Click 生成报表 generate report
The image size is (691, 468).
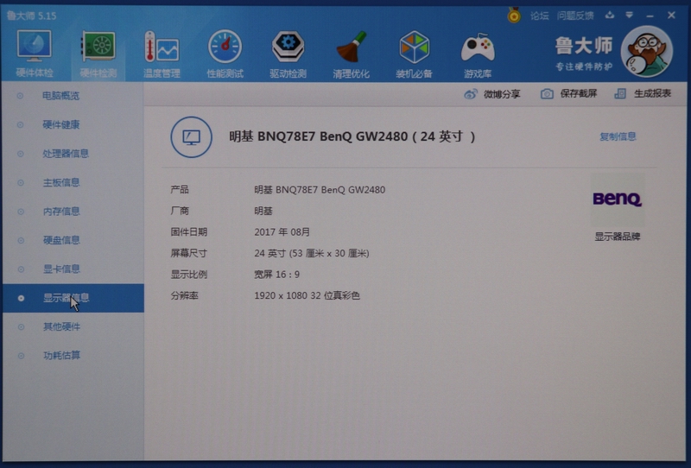pos(643,93)
